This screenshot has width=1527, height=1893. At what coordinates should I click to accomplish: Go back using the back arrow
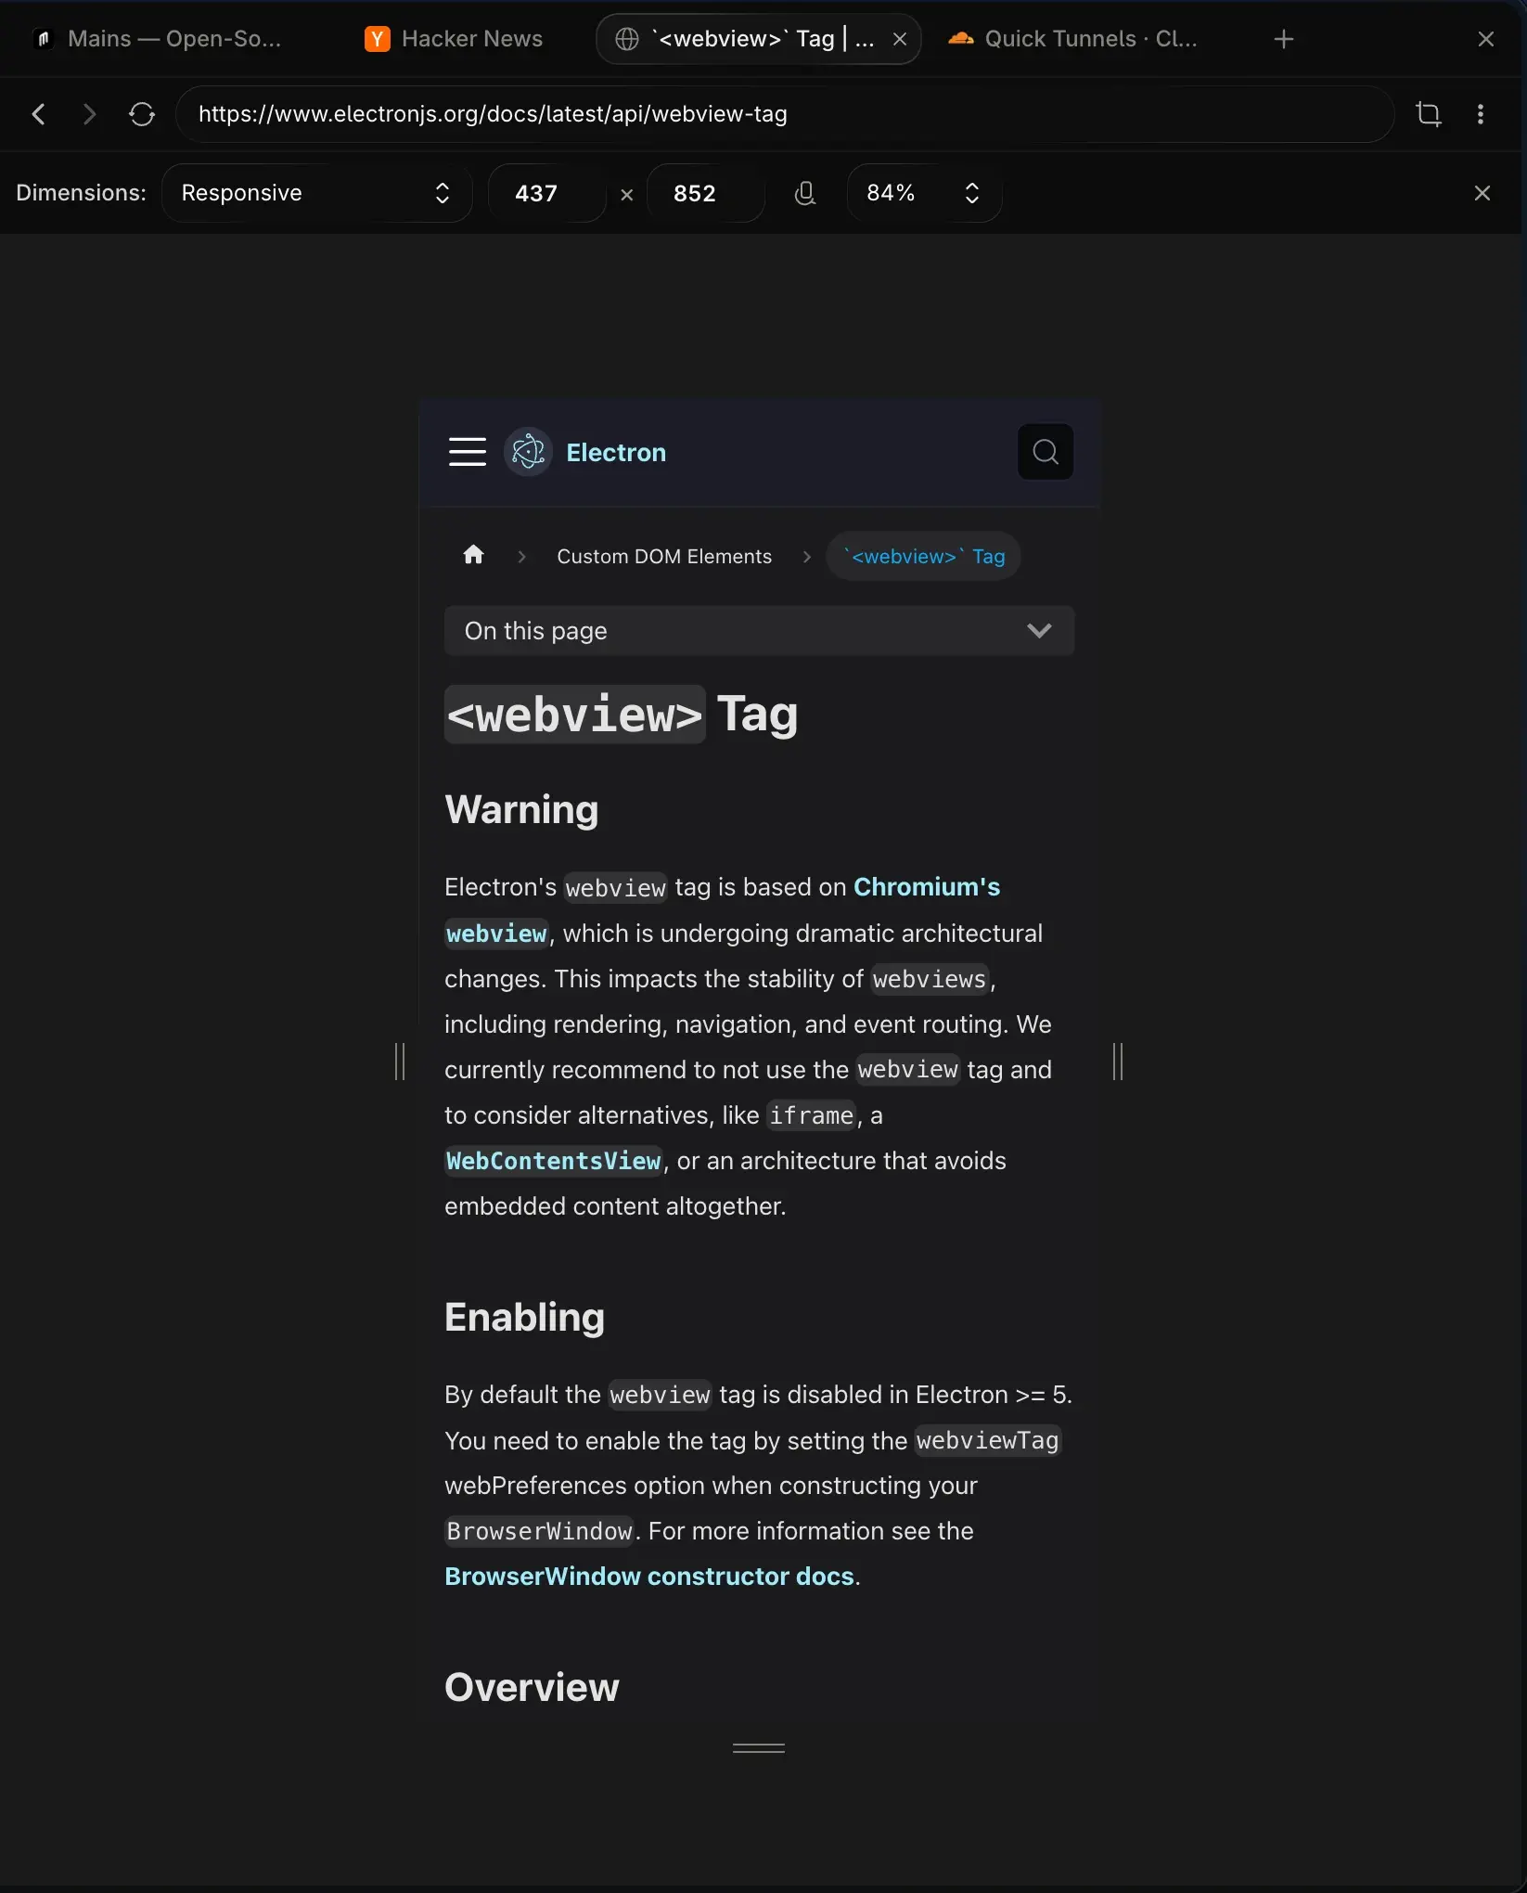[x=38, y=114]
